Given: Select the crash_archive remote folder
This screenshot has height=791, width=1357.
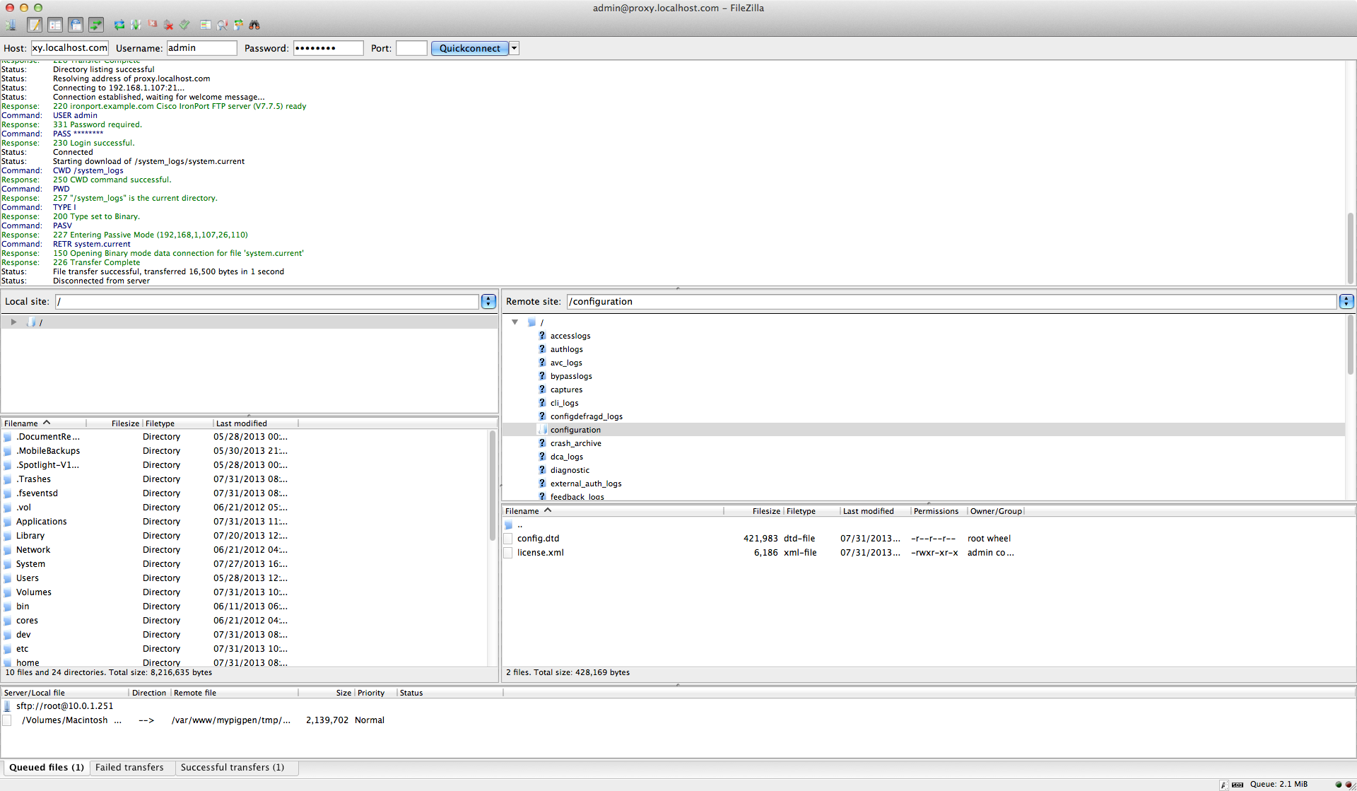Looking at the screenshot, I should (576, 443).
